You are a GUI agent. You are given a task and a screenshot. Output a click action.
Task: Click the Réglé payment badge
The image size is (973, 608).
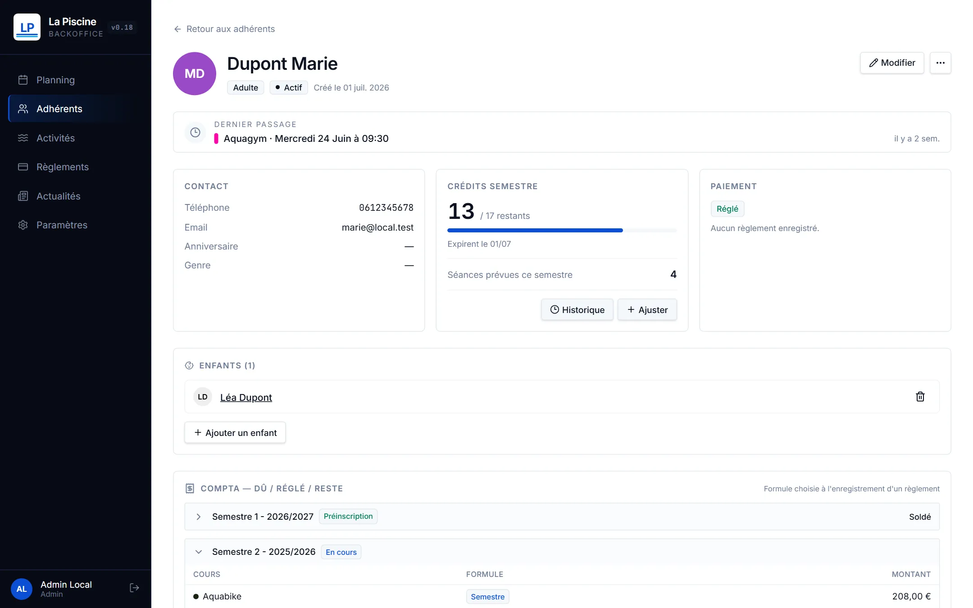pos(727,209)
